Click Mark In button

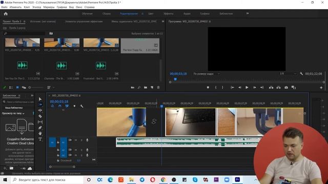click(216, 87)
